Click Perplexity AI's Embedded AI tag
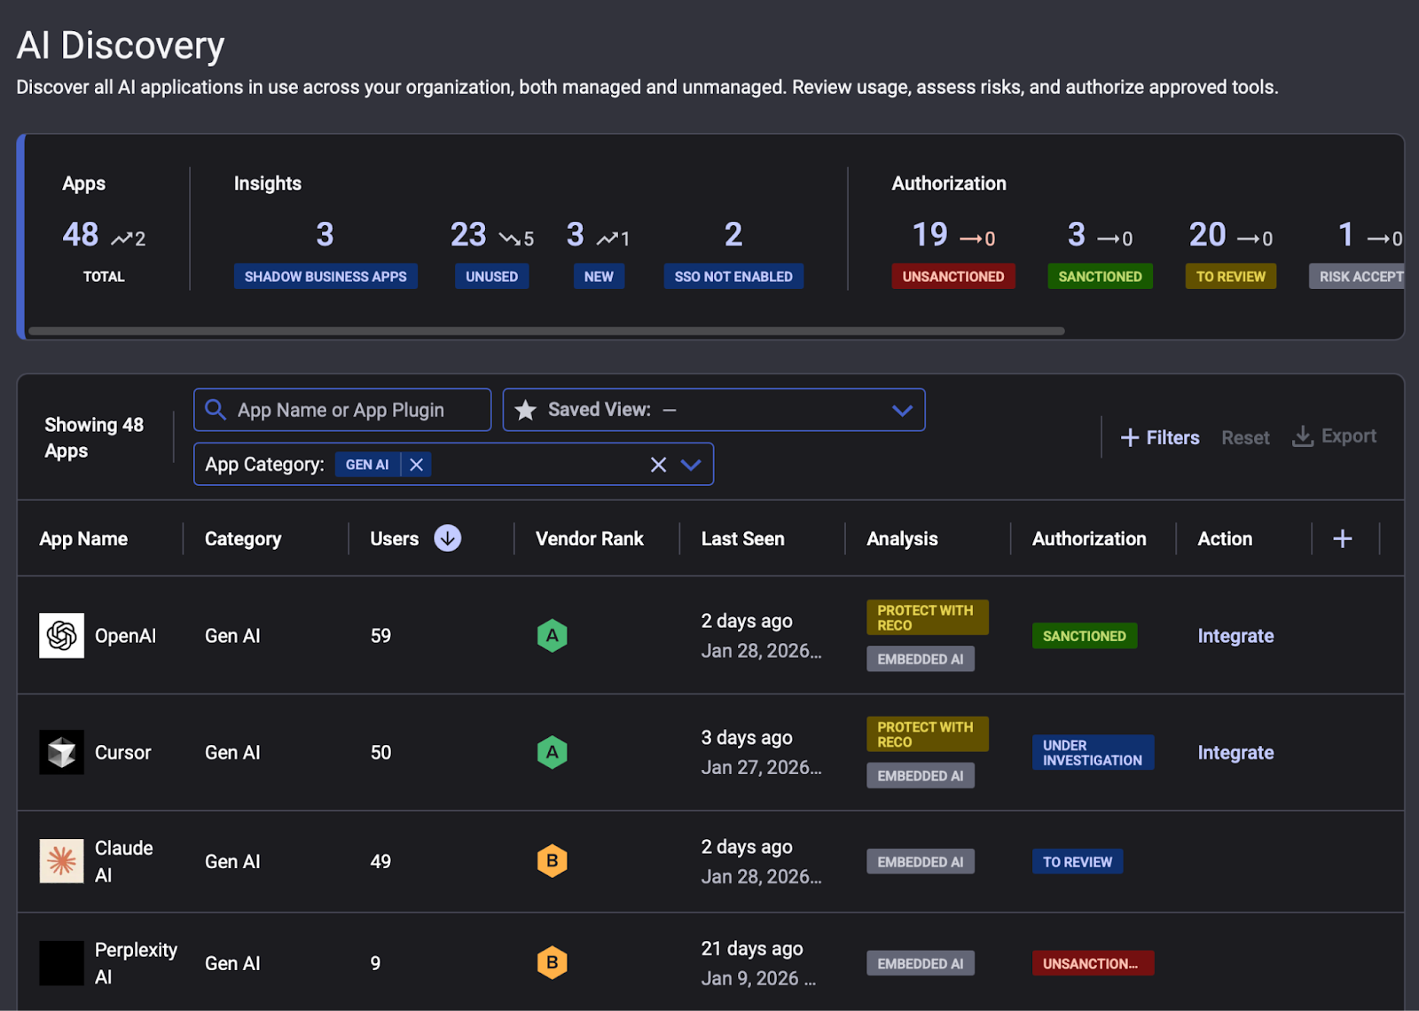This screenshot has height=1011, width=1419. [x=921, y=963]
